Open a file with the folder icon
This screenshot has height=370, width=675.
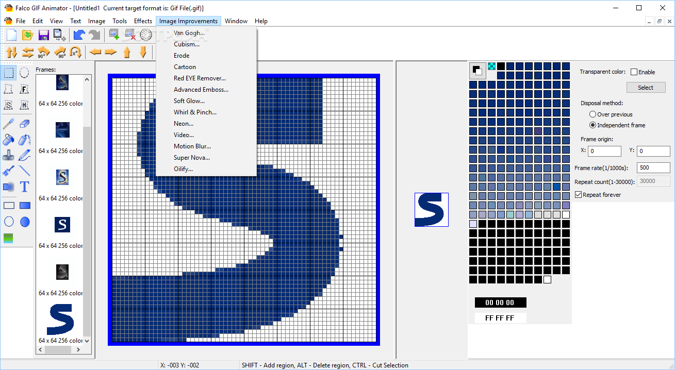(x=27, y=35)
